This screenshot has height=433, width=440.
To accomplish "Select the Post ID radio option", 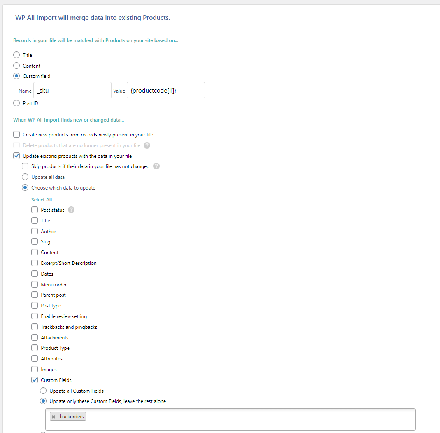I will pyautogui.click(x=16, y=103).
